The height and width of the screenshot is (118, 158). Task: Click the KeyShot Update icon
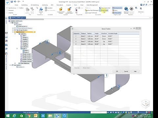131,10
